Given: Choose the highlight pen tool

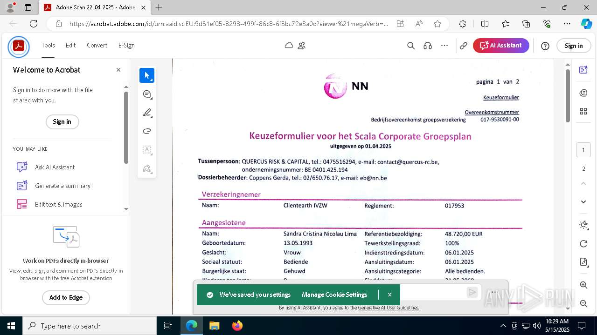Looking at the screenshot, I should 147,113.
